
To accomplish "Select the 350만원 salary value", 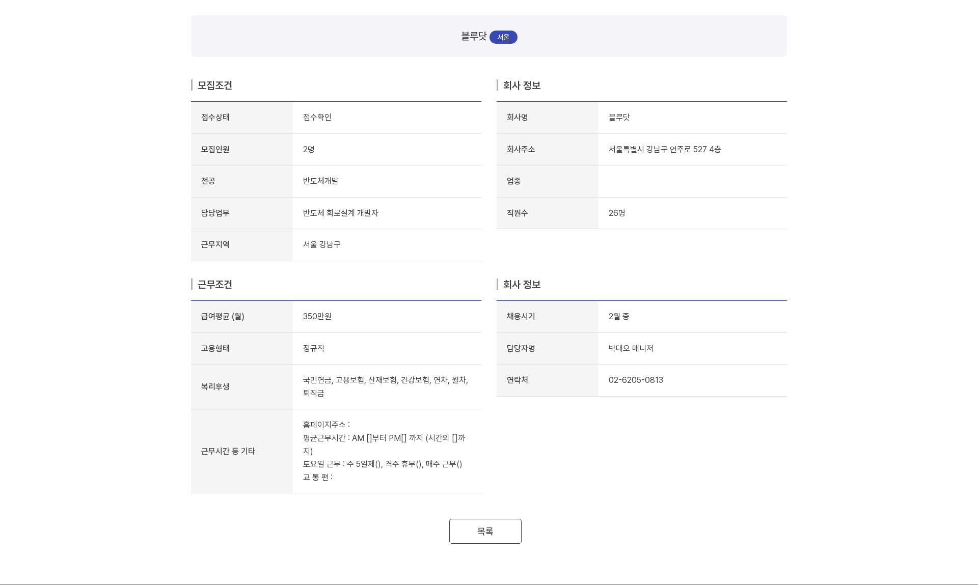I will 317,316.
